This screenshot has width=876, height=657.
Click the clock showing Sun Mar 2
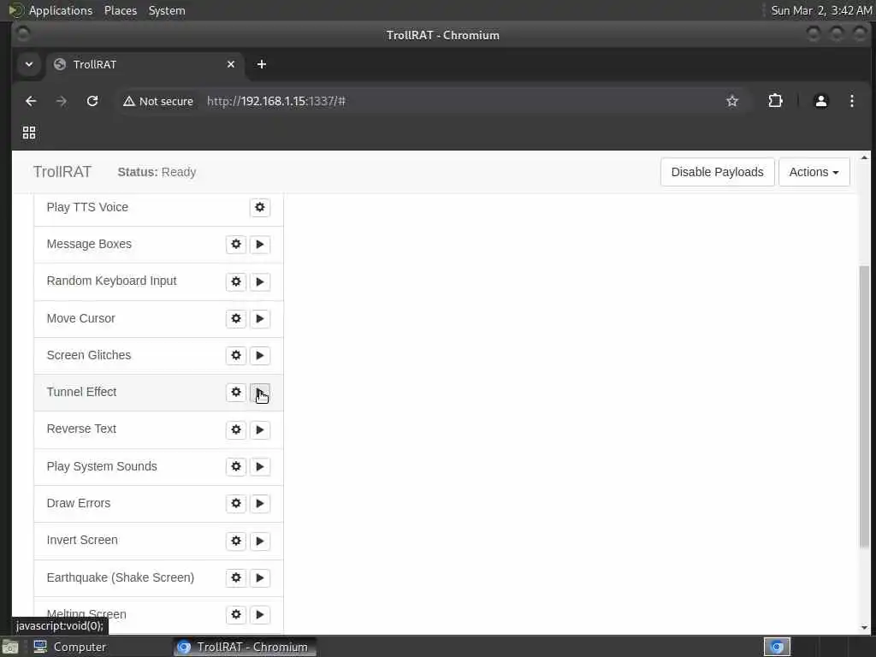pos(821,10)
